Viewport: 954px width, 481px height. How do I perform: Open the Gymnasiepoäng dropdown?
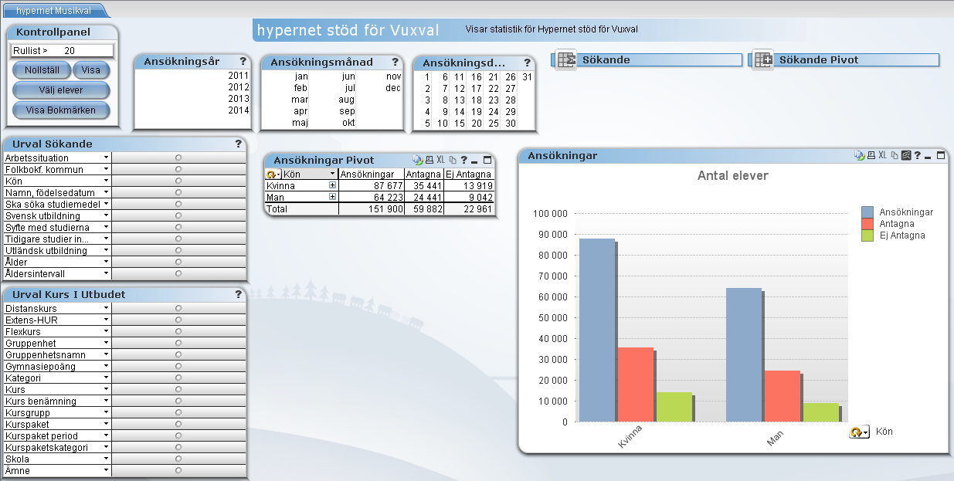pos(106,366)
